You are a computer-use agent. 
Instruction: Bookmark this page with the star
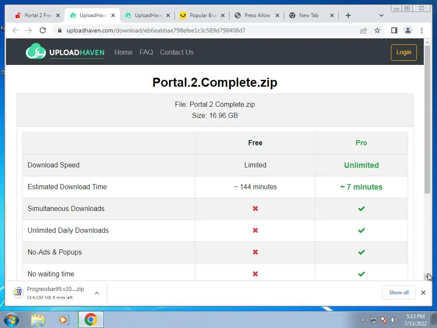(377, 30)
